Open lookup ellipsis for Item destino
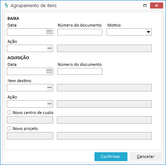Image resolution: width=166 pixels, height=165 pixels. click(50, 87)
